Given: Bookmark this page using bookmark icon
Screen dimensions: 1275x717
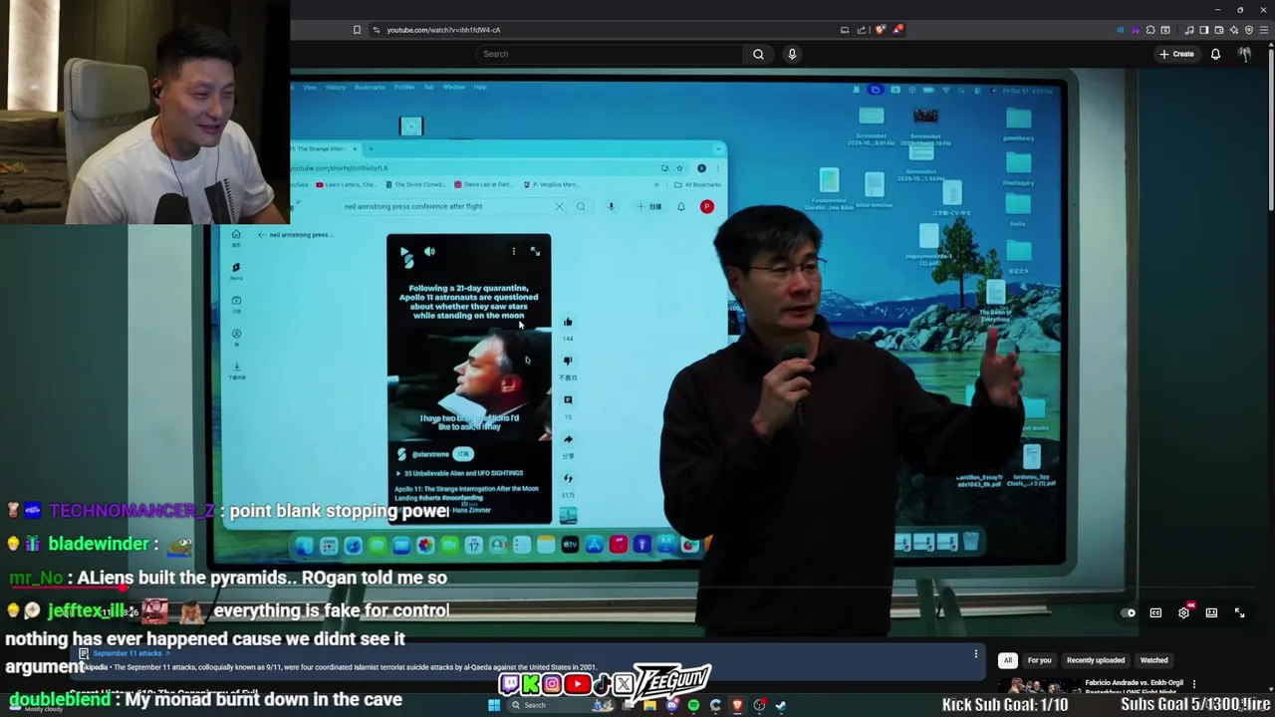Looking at the screenshot, I should pyautogui.click(x=357, y=30).
